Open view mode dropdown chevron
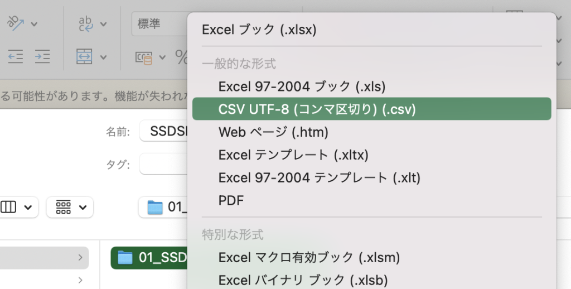 (28, 208)
